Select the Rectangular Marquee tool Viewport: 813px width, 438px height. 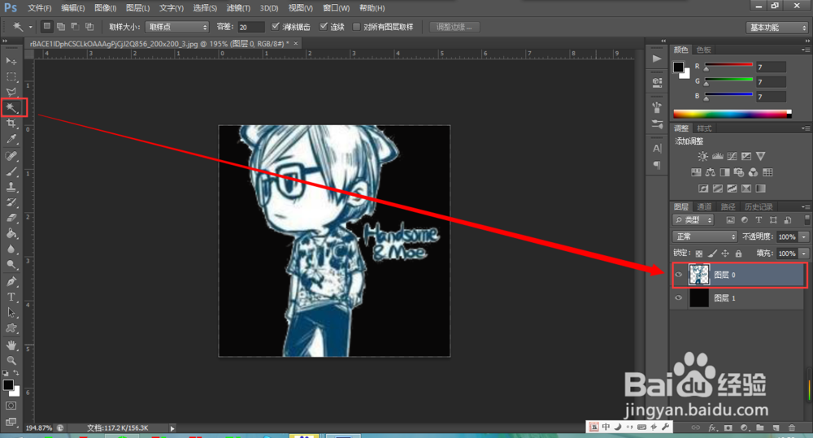(x=11, y=76)
